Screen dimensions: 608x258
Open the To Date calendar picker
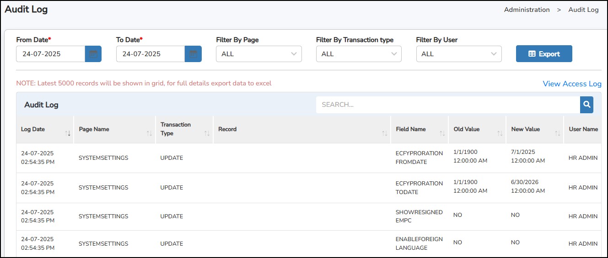pos(193,54)
